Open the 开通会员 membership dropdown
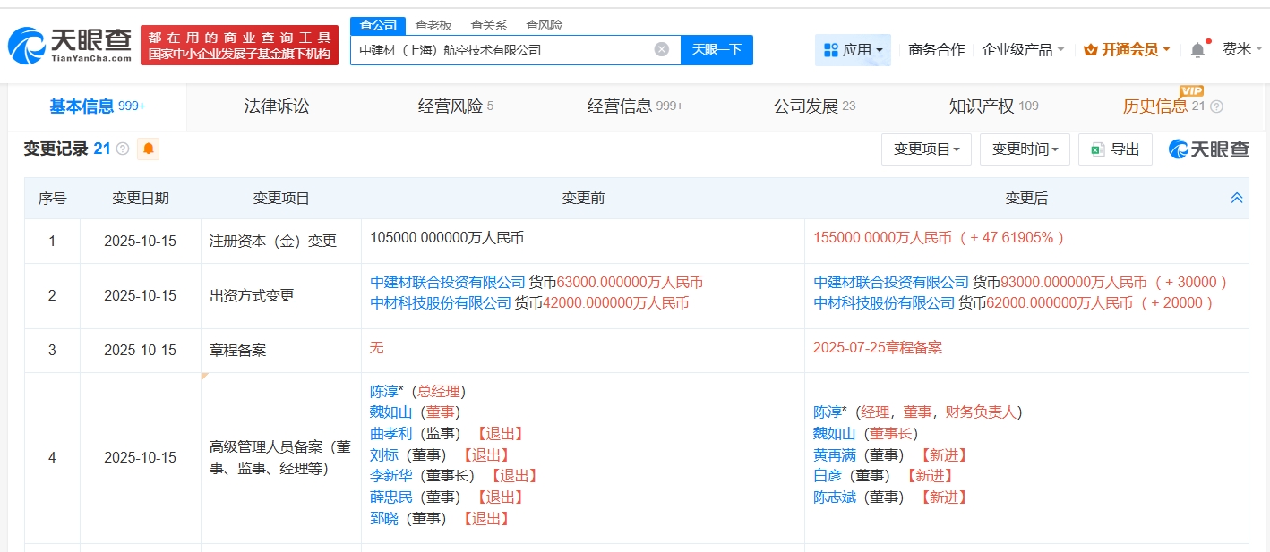1270x552 pixels. (1127, 50)
